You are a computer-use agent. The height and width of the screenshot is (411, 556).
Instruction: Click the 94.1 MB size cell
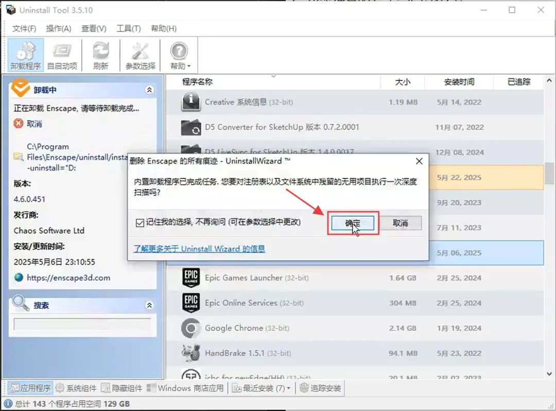click(403, 353)
